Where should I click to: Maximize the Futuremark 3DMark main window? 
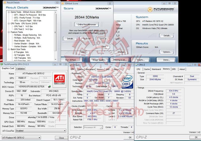(x=169, y=3)
